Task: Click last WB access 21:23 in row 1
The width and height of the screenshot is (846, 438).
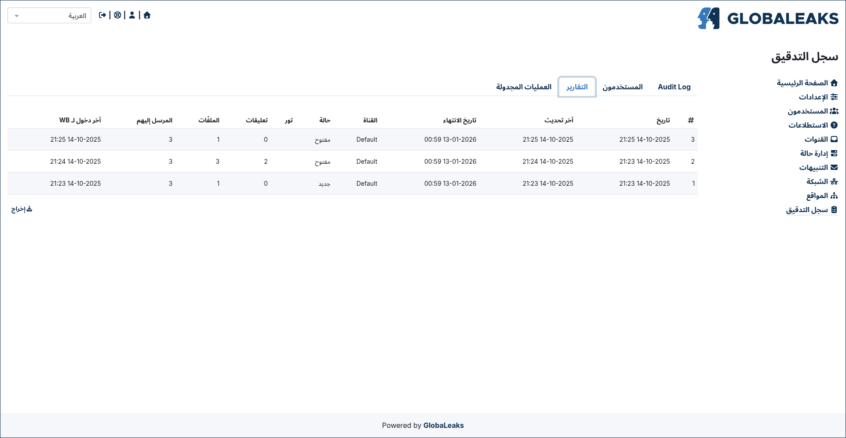Action: (x=75, y=184)
